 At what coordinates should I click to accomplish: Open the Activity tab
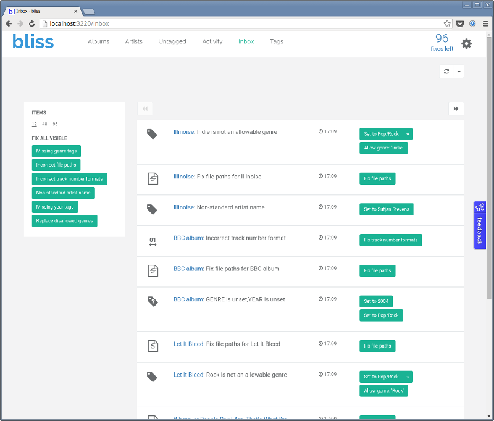coord(212,41)
